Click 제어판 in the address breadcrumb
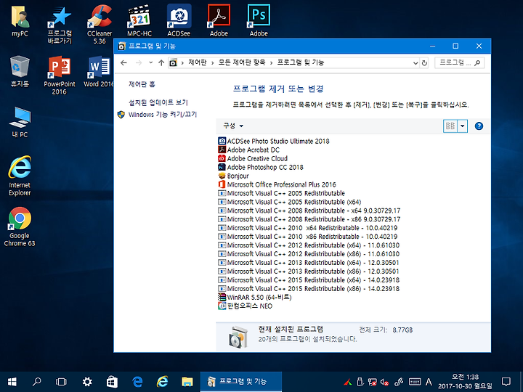Image resolution: width=523 pixels, height=392 pixels. point(197,62)
